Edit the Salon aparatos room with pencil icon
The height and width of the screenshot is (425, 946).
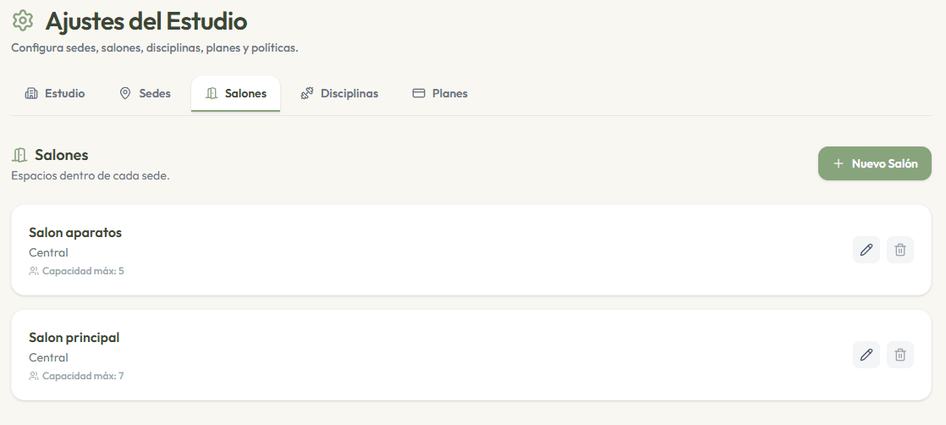[x=866, y=250]
